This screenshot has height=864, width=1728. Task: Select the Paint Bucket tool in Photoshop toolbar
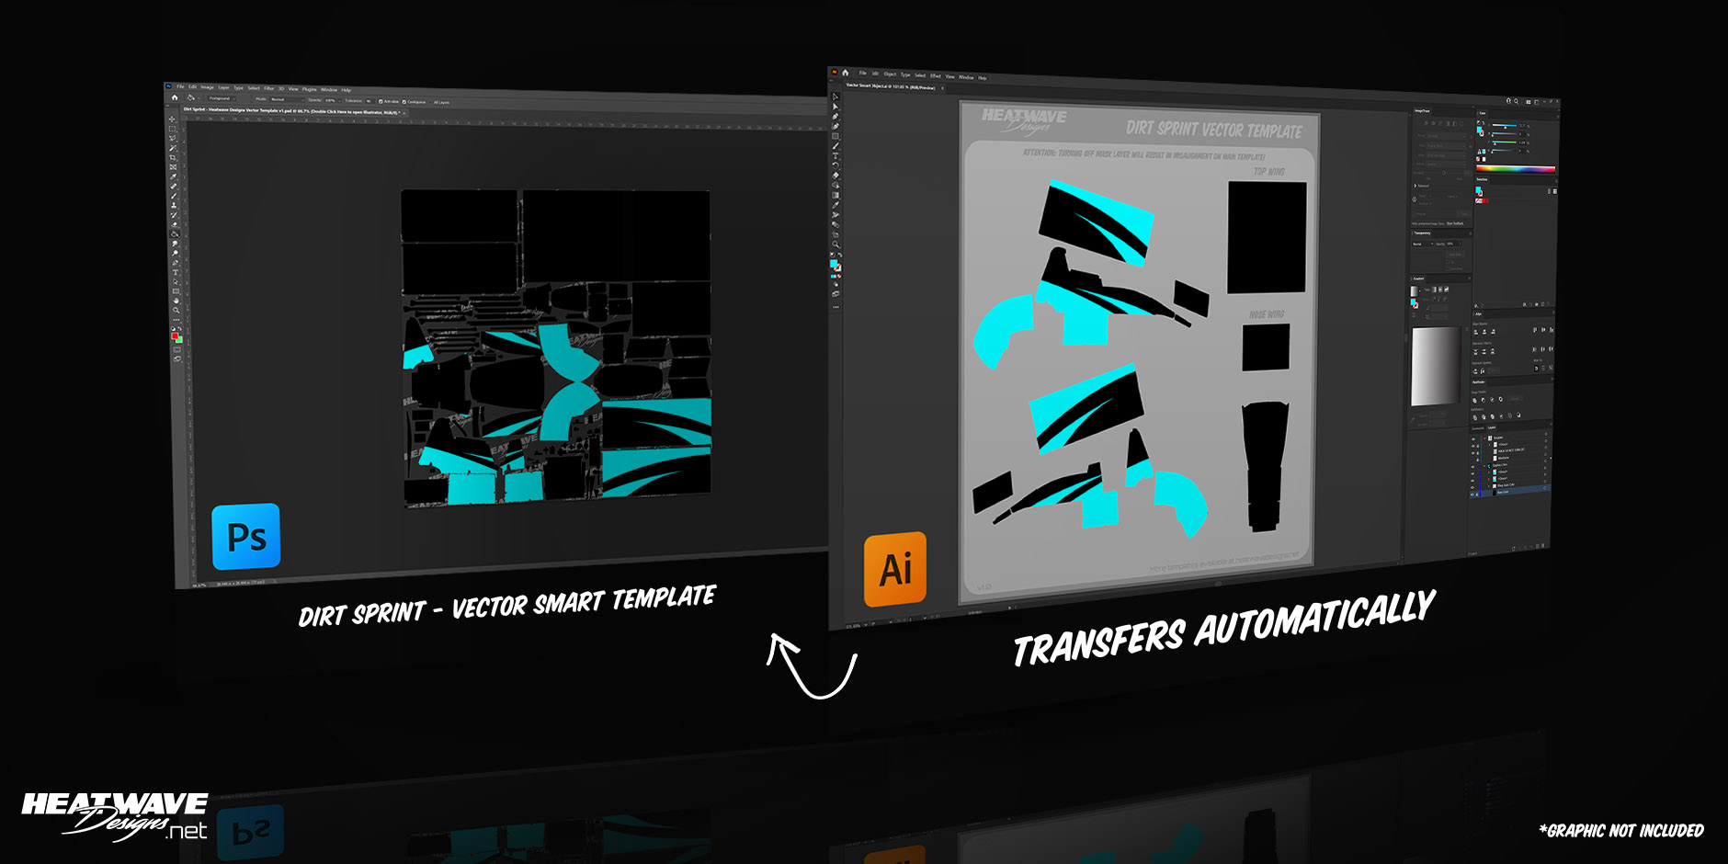(x=174, y=233)
